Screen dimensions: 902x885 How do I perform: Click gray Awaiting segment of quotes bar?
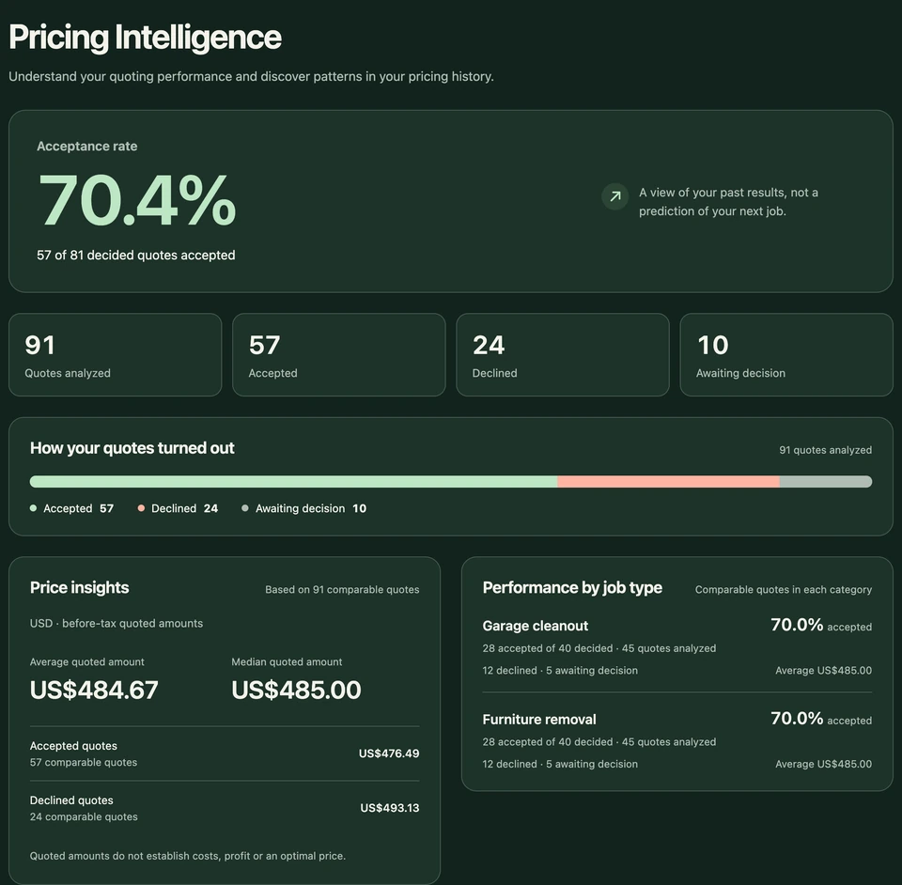pos(826,481)
